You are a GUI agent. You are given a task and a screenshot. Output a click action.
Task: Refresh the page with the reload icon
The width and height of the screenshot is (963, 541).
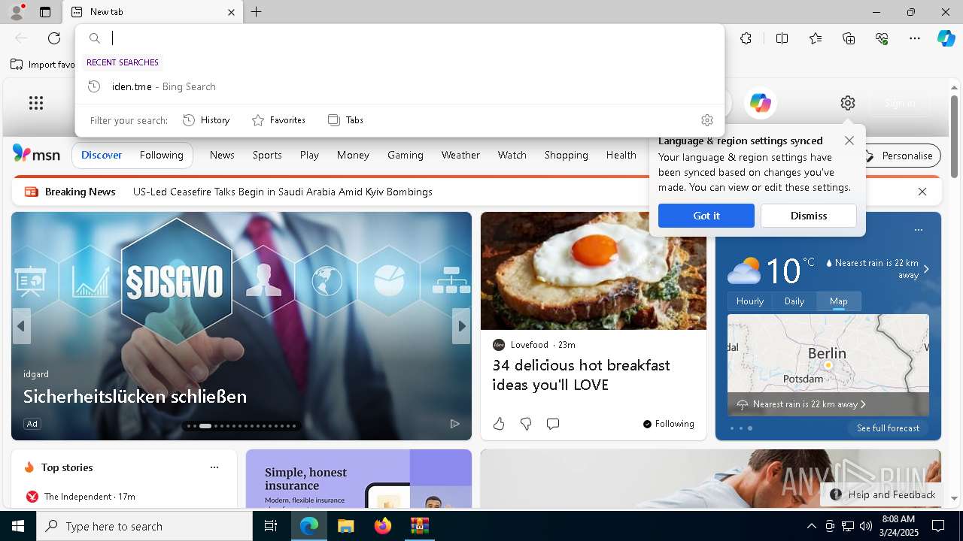54,38
